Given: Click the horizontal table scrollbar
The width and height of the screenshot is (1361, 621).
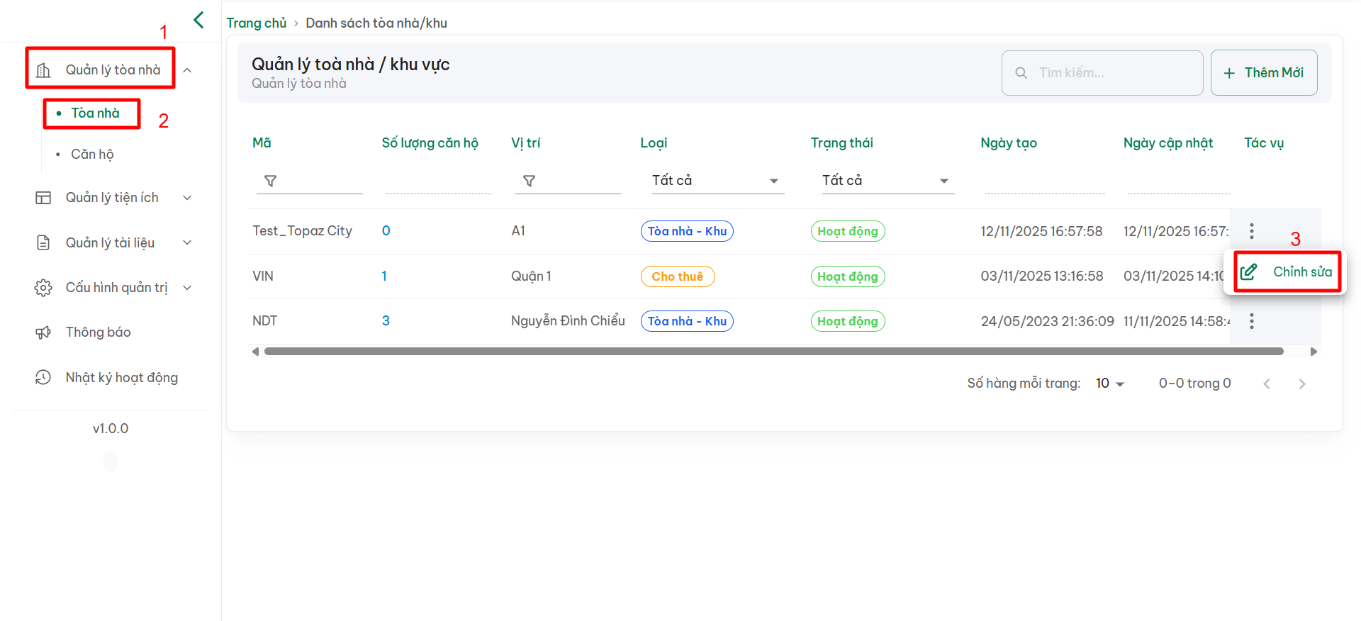Looking at the screenshot, I should [773, 352].
